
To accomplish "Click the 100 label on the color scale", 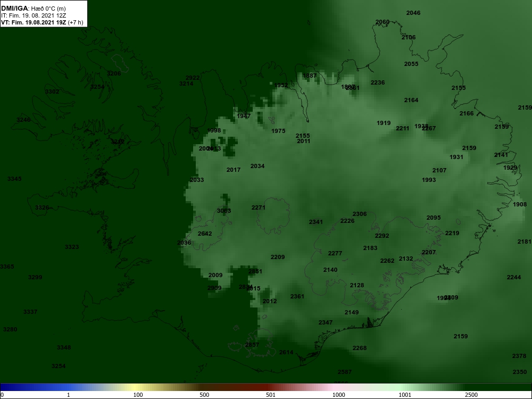I will pos(138,395).
